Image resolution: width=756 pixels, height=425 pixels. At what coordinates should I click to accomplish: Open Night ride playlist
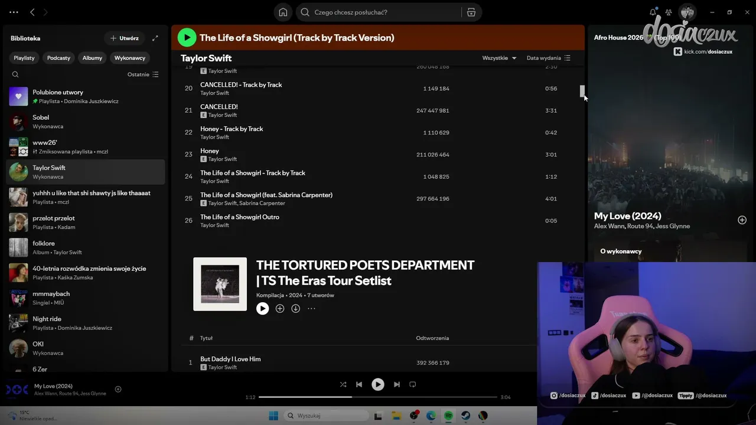[86, 323]
